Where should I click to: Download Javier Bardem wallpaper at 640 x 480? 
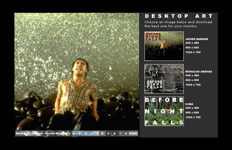point(192,43)
